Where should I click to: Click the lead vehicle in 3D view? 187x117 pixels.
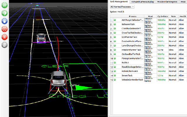click(x=41, y=38)
